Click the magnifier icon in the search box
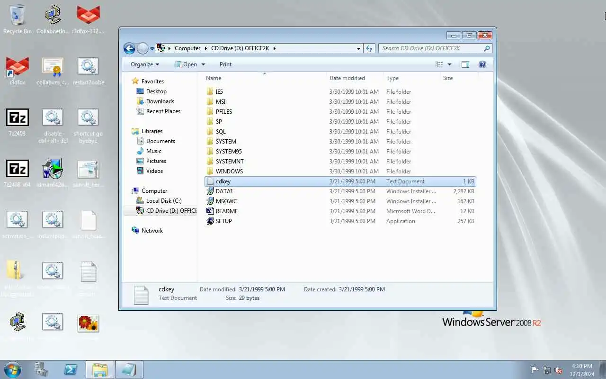The image size is (606, 379). point(487,48)
